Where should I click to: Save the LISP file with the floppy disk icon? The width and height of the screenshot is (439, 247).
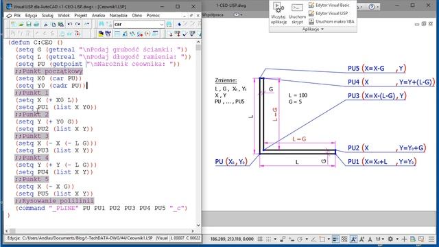coord(29,25)
